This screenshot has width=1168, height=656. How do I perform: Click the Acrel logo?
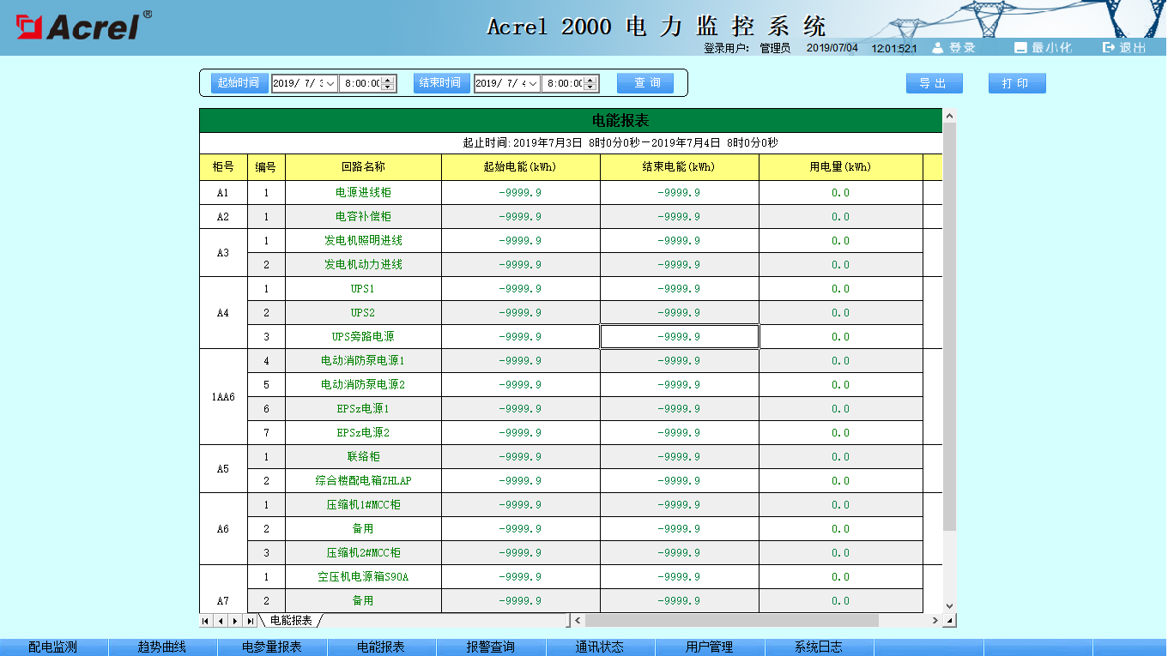tap(84, 26)
